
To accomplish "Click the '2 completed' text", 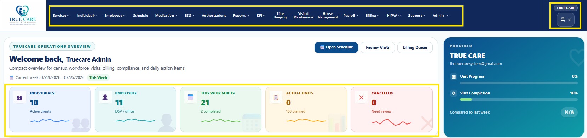I will click(x=210, y=111).
